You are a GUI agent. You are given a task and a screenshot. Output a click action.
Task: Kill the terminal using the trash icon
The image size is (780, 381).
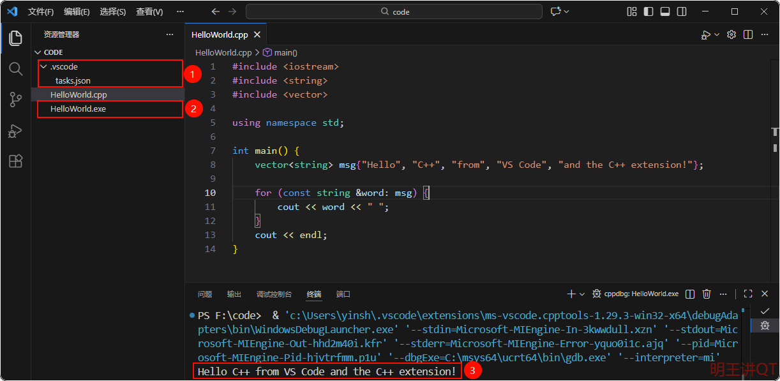(706, 294)
